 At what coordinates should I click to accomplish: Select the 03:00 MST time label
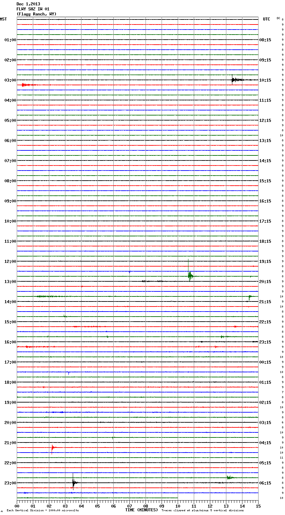pos(10,80)
